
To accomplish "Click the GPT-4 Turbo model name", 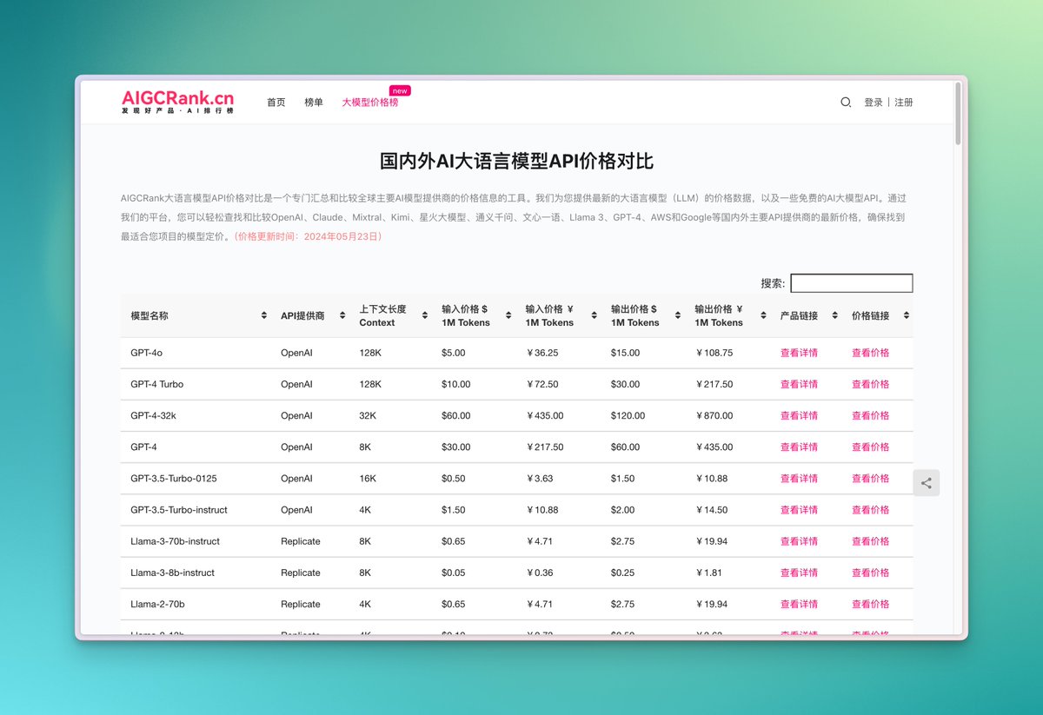I will pos(156,384).
